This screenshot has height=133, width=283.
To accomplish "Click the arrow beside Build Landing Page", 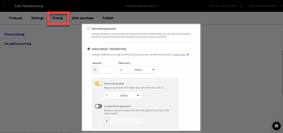I will (240, 6).
